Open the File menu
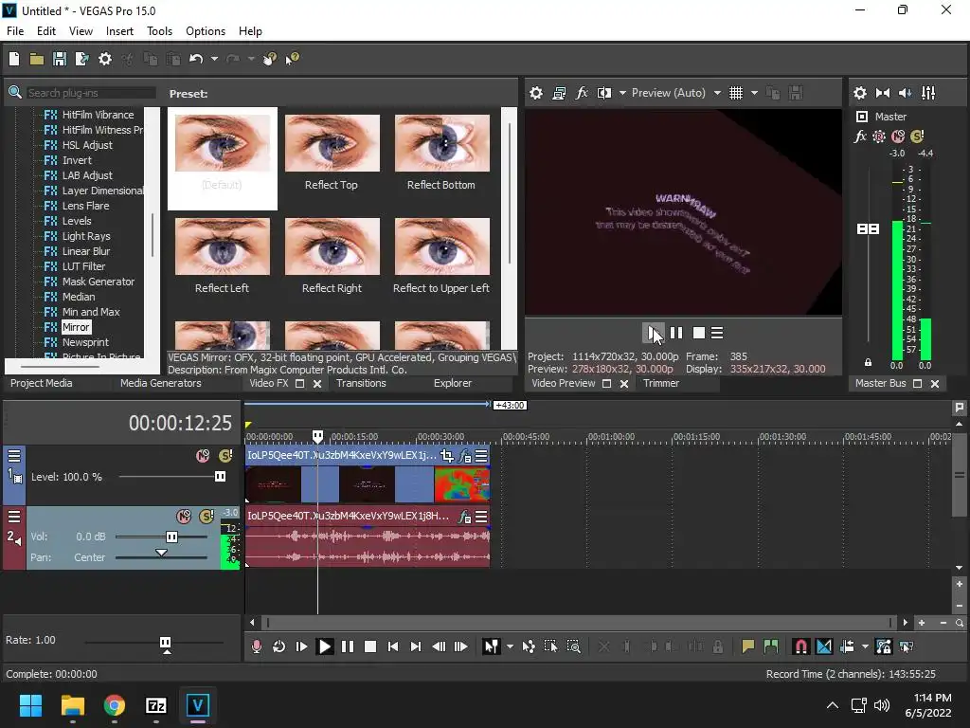 pyautogui.click(x=15, y=31)
